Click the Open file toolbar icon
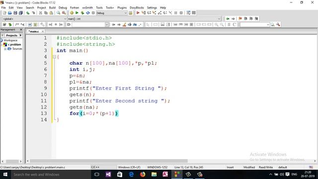 click(x=10, y=13)
